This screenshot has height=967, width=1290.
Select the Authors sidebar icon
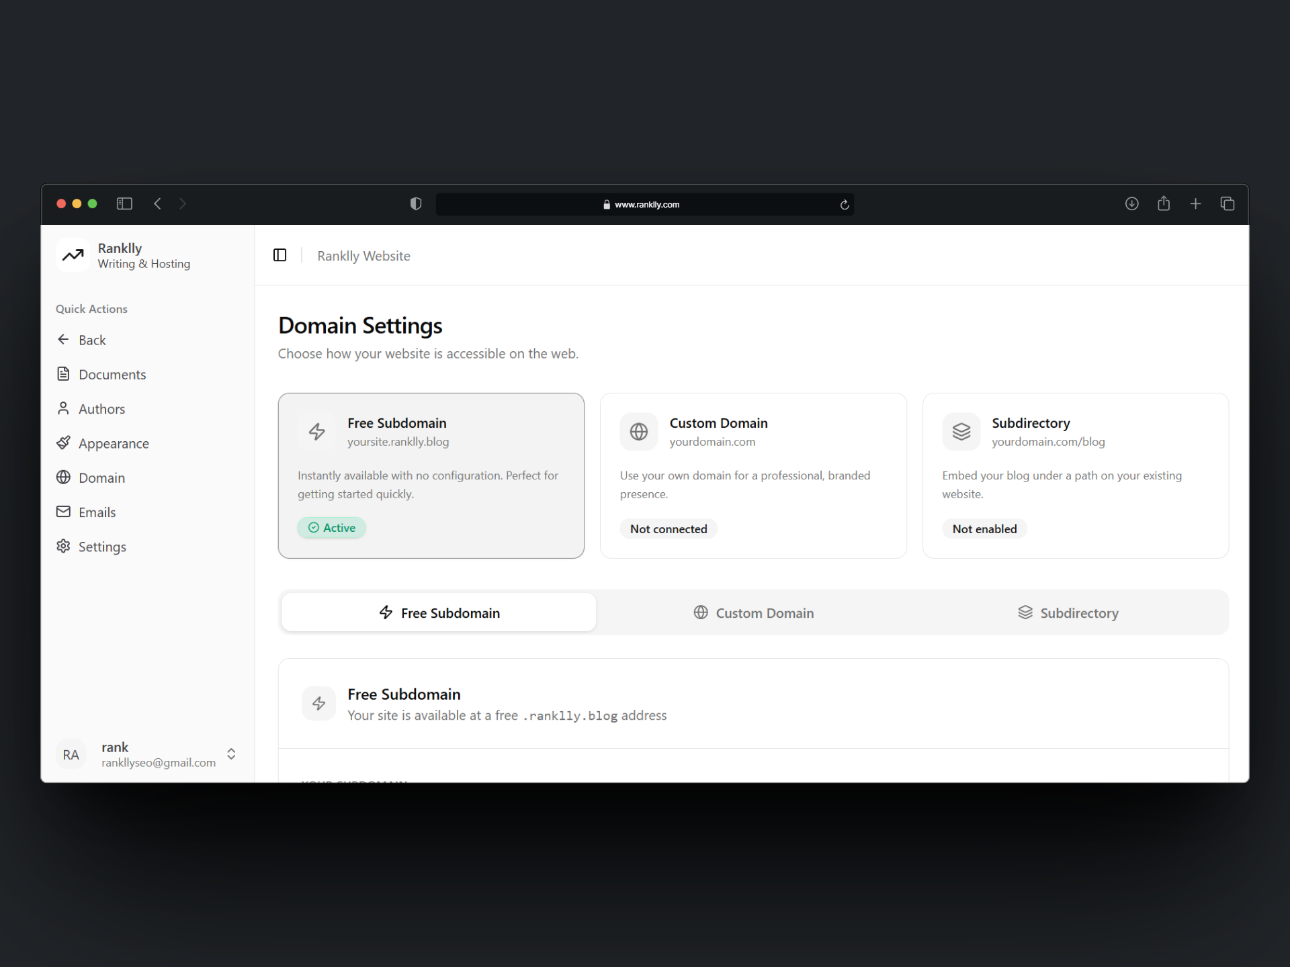pyautogui.click(x=63, y=408)
